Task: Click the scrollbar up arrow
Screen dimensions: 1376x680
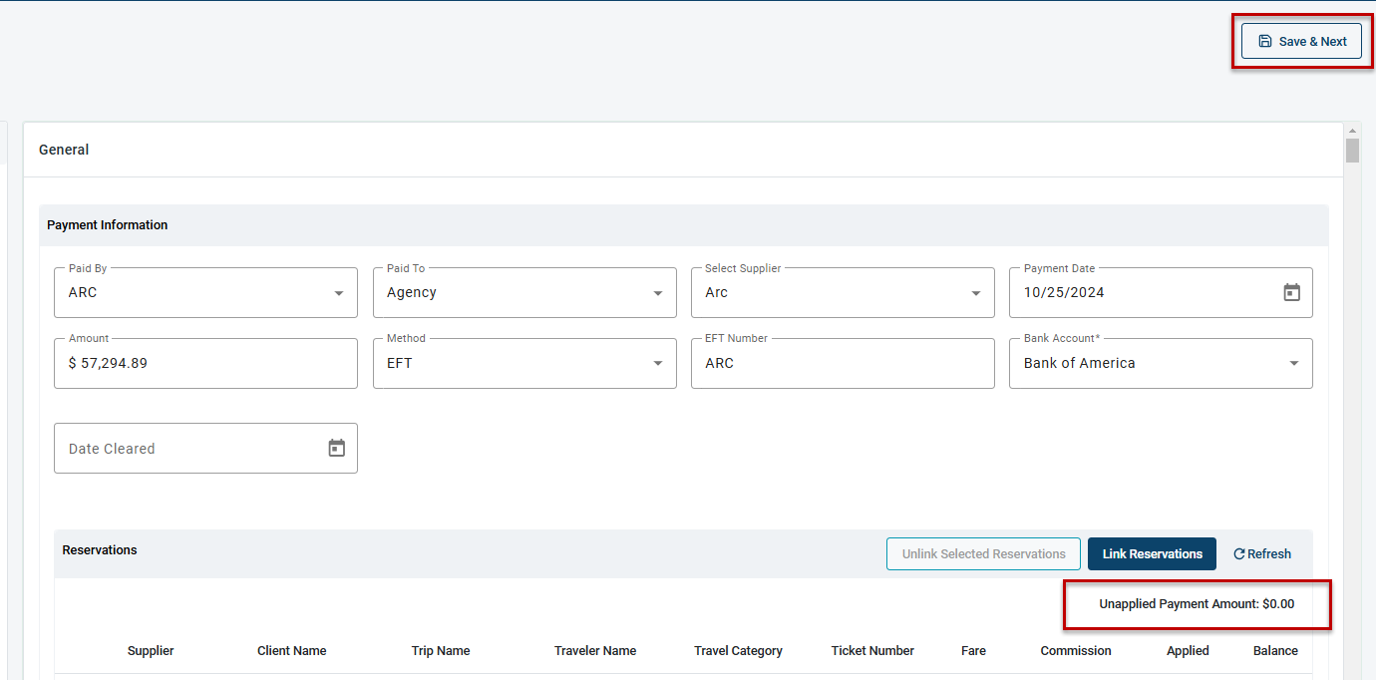Action: 1353,129
